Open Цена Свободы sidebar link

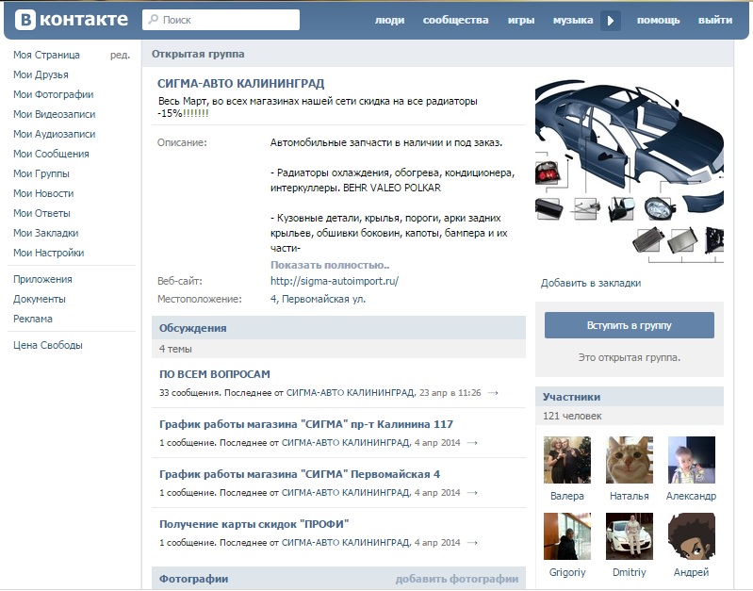pos(48,345)
